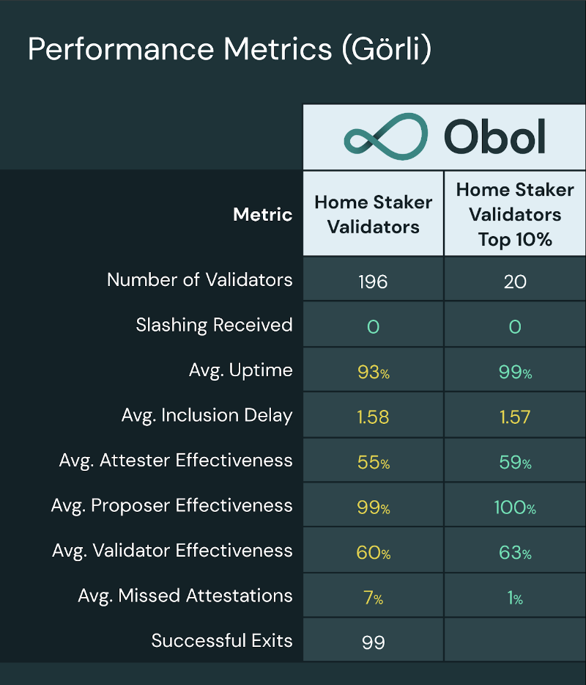The image size is (586, 685).
Task: Click the 100% proposer effectiveness value
Action: (515, 508)
